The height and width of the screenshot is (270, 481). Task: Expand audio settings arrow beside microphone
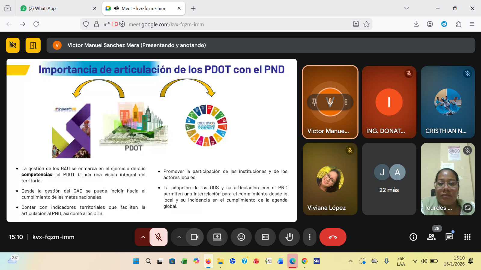143,237
